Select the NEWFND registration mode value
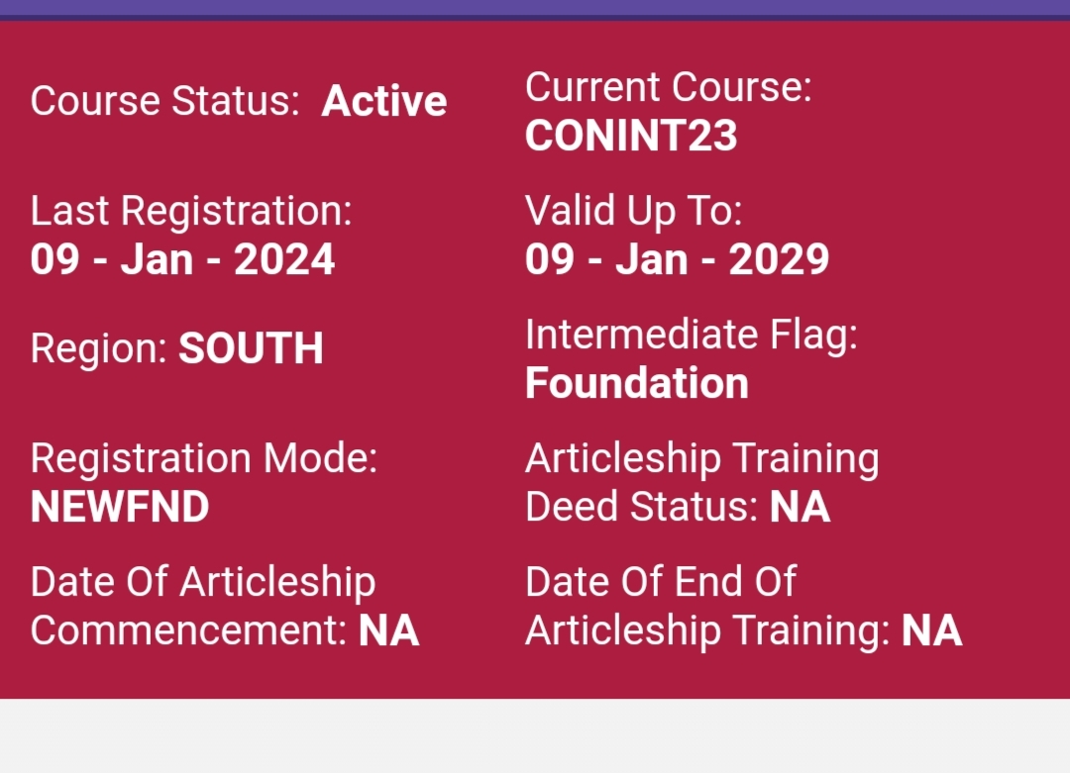The width and height of the screenshot is (1070, 773). click(x=120, y=507)
